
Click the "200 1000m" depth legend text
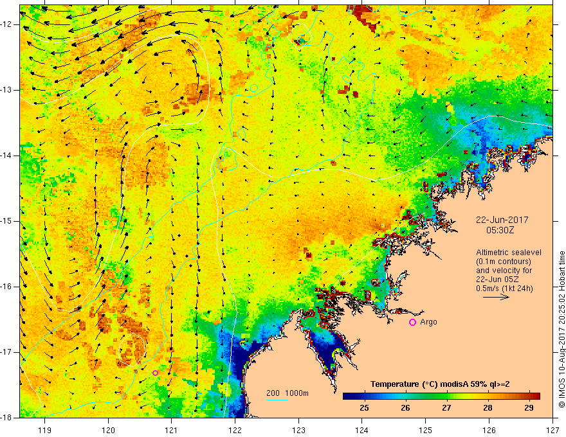288,393
